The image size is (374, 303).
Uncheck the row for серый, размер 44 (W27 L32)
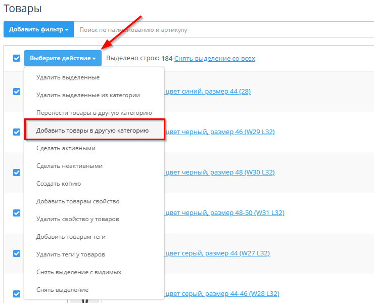pos(17,253)
